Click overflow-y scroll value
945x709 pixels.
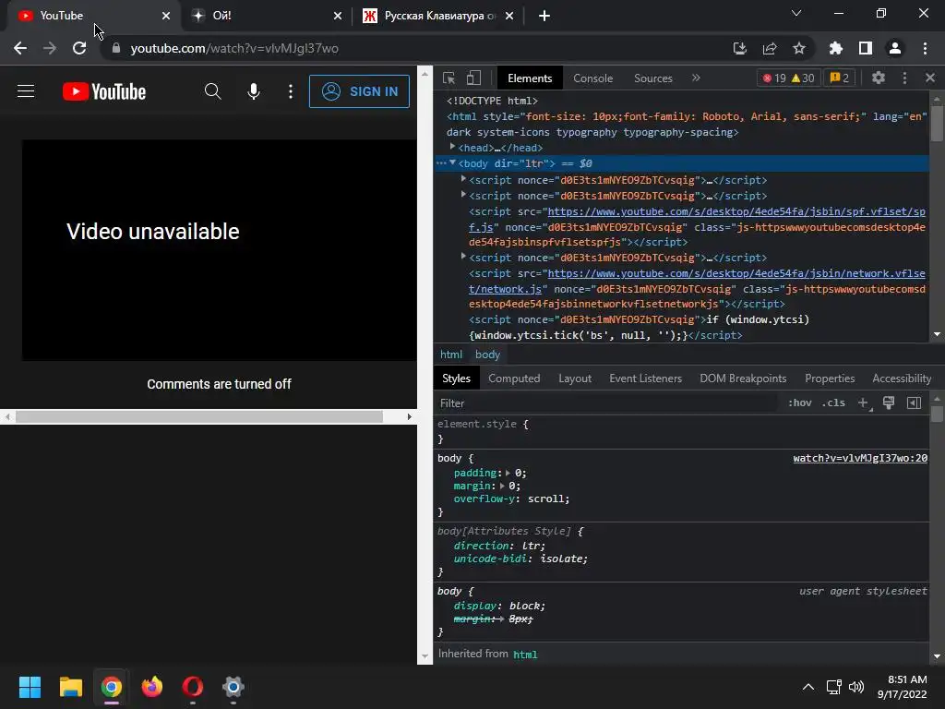(x=546, y=499)
